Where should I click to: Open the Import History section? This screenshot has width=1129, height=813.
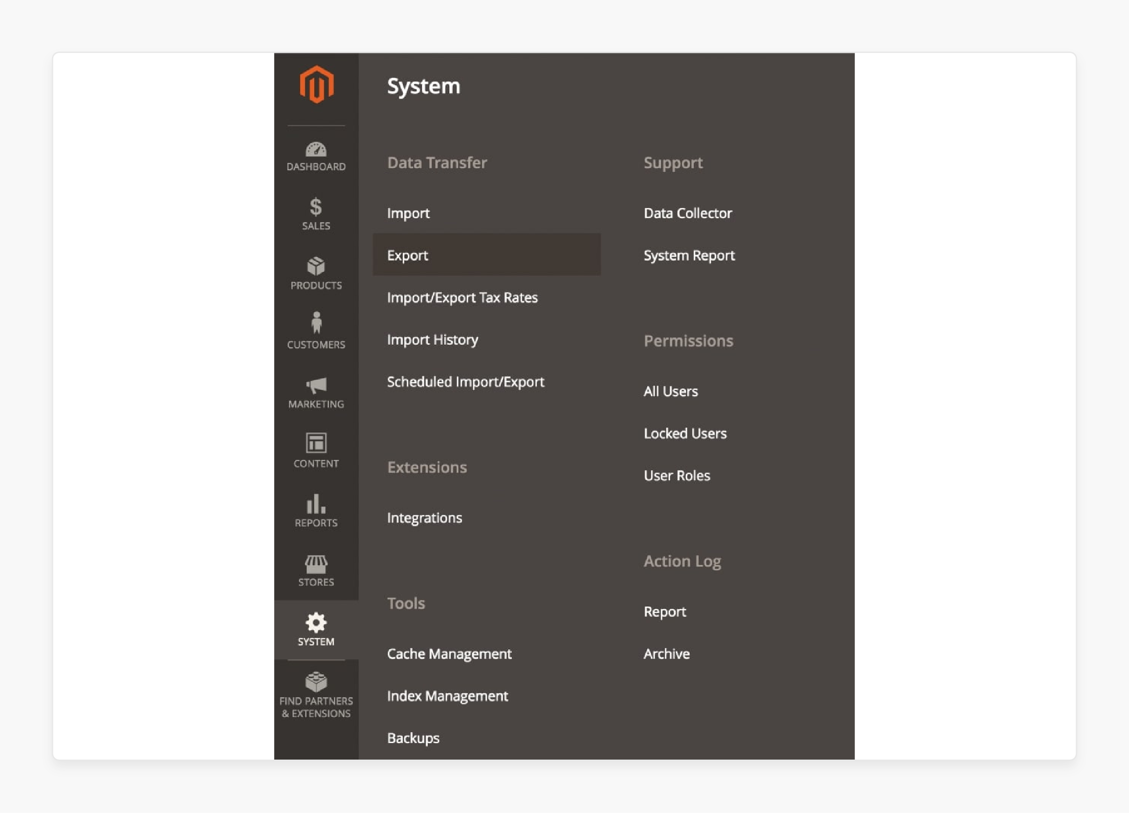point(433,339)
